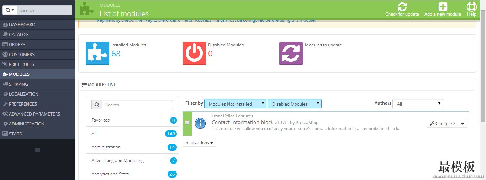This screenshot has height=180, width=486.
Task: Open the Disabled Modules filter dropdown
Action: pyautogui.click(x=295, y=104)
